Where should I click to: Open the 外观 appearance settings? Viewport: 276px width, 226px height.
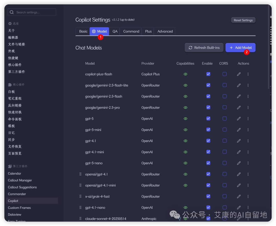click(11, 51)
